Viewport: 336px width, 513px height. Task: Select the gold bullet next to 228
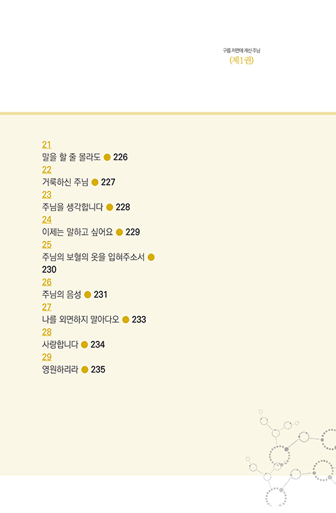coord(110,208)
